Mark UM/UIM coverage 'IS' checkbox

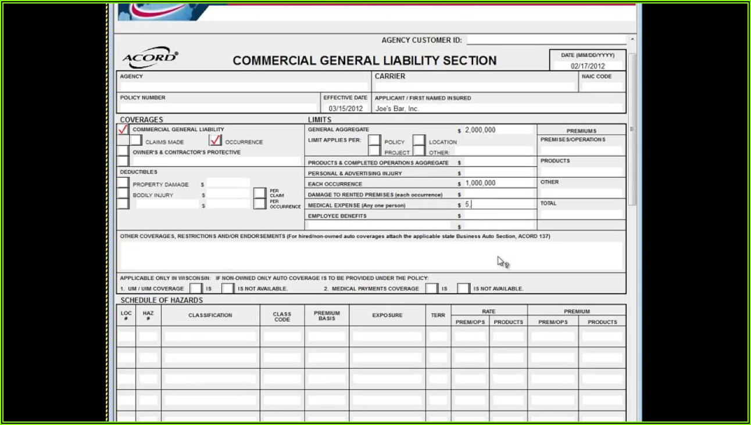click(196, 288)
